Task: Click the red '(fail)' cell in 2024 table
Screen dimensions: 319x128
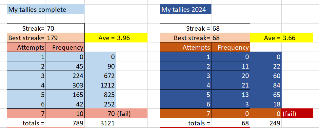Action: [x=297, y=114]
